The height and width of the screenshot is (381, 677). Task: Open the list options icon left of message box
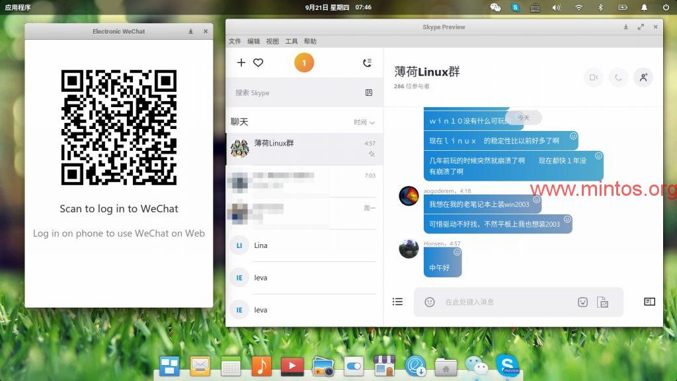coord(397,302)
